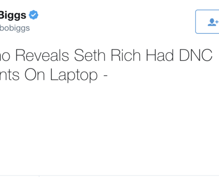This screenshot has height=177, width=219.
Task: Open the Biggs profile display name
Action: pos(13,15)
